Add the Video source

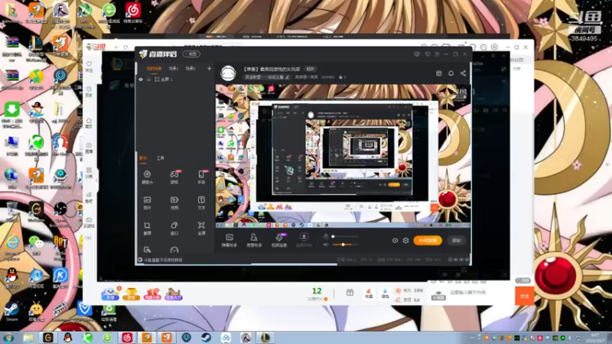click(174, 203)
